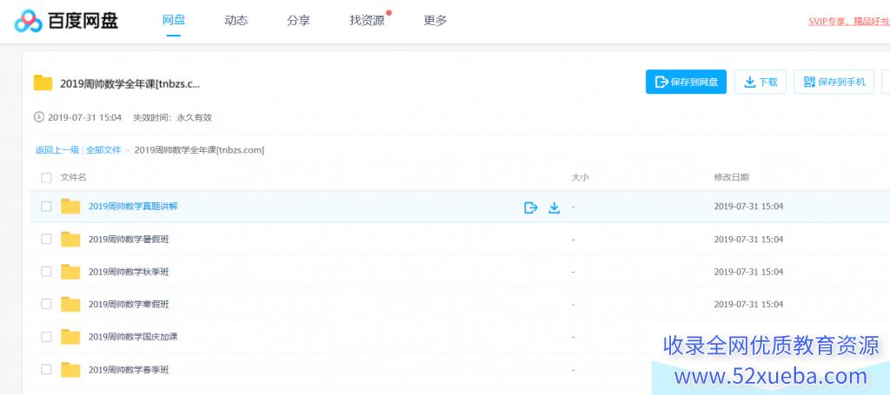Viewport: 890px width, 395px height.
Task: Open the folder icon of 2019周帅数学国庆加课
Action: coord(71,337)
